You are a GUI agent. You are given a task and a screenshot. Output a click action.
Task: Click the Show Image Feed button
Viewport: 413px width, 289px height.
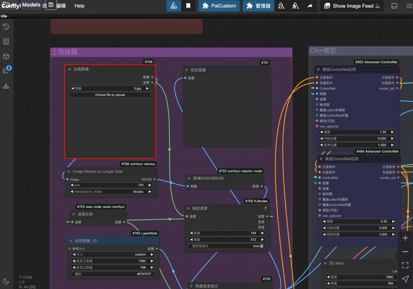[x=352, y=6]
